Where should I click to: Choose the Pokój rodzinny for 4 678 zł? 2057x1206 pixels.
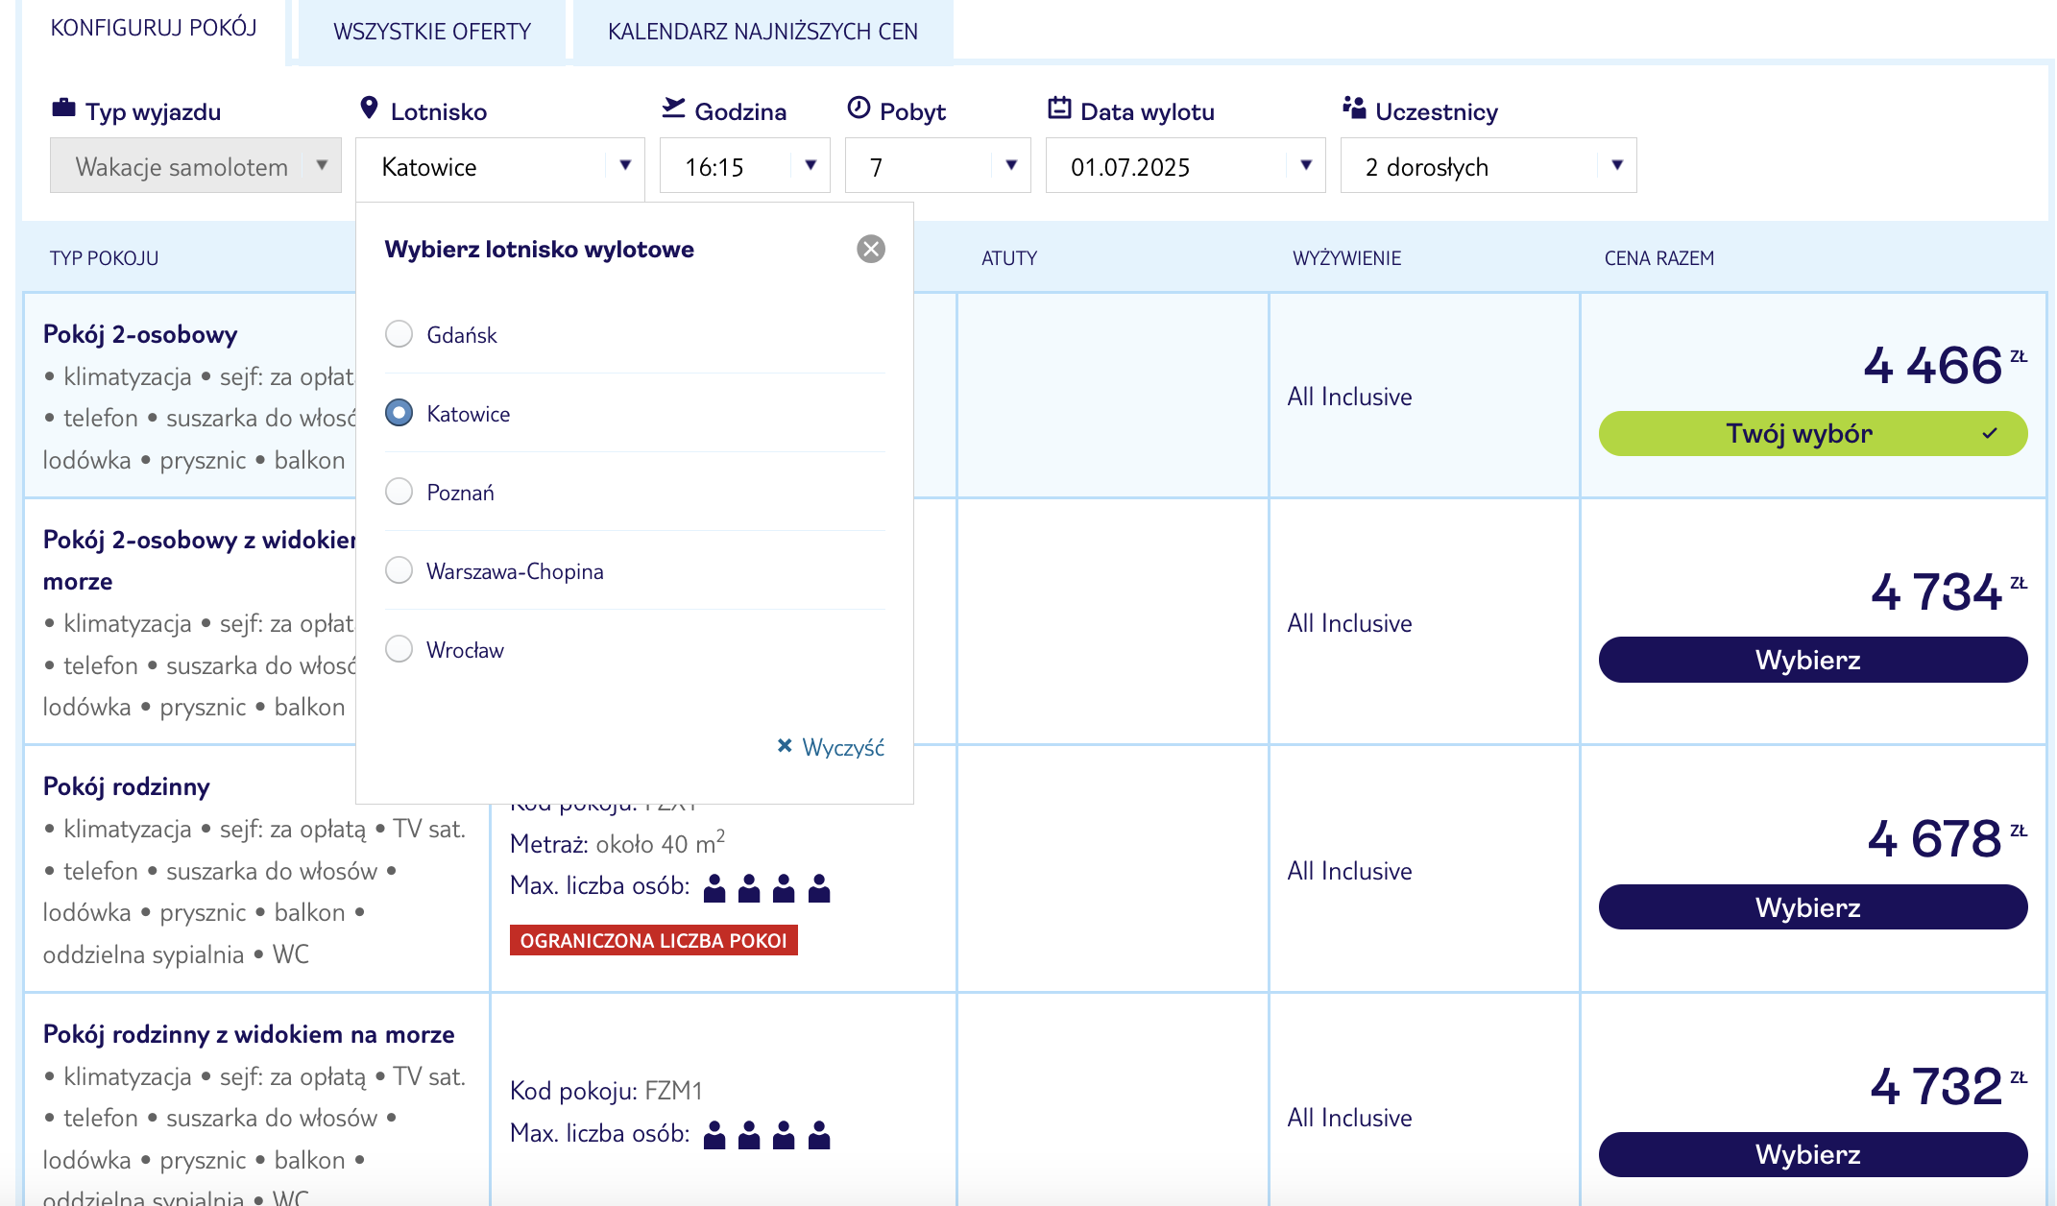click(1813, 907)
